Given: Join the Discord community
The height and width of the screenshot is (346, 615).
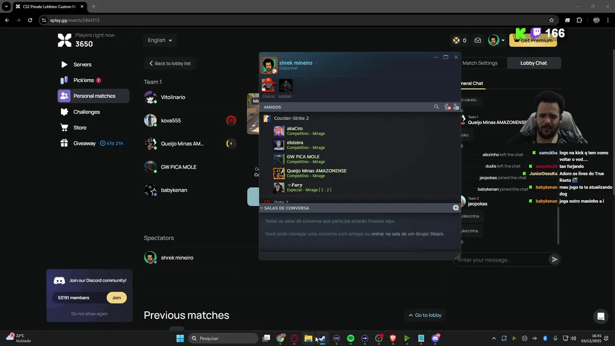Looking at the screenshot, I should coord(117,297).
